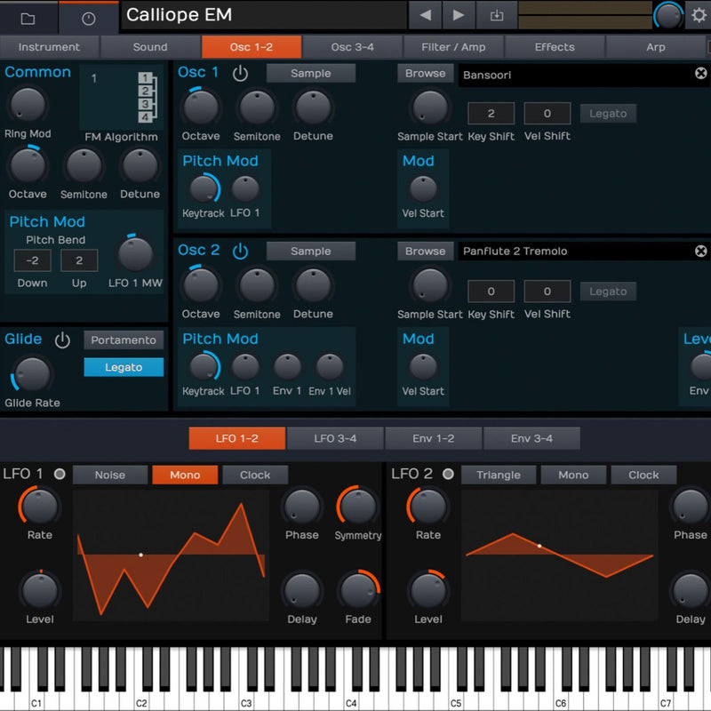Click Browse button for Osc 1
The image size is (711, 711).
click(425, 74)
